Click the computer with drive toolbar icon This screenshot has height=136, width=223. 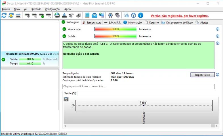[x=79, y=15]
